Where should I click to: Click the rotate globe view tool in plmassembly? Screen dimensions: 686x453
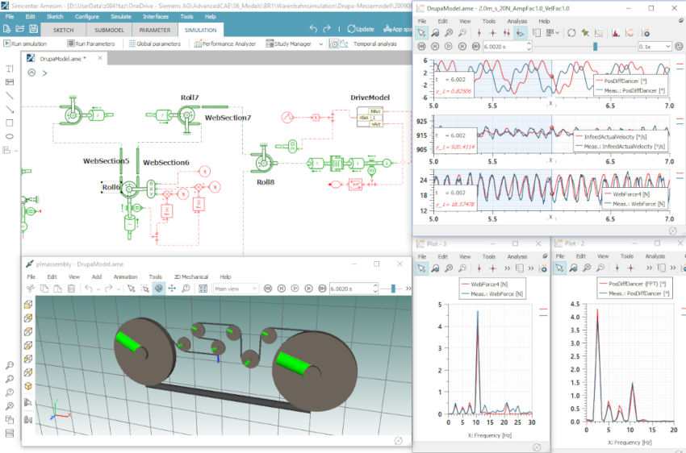158,289
